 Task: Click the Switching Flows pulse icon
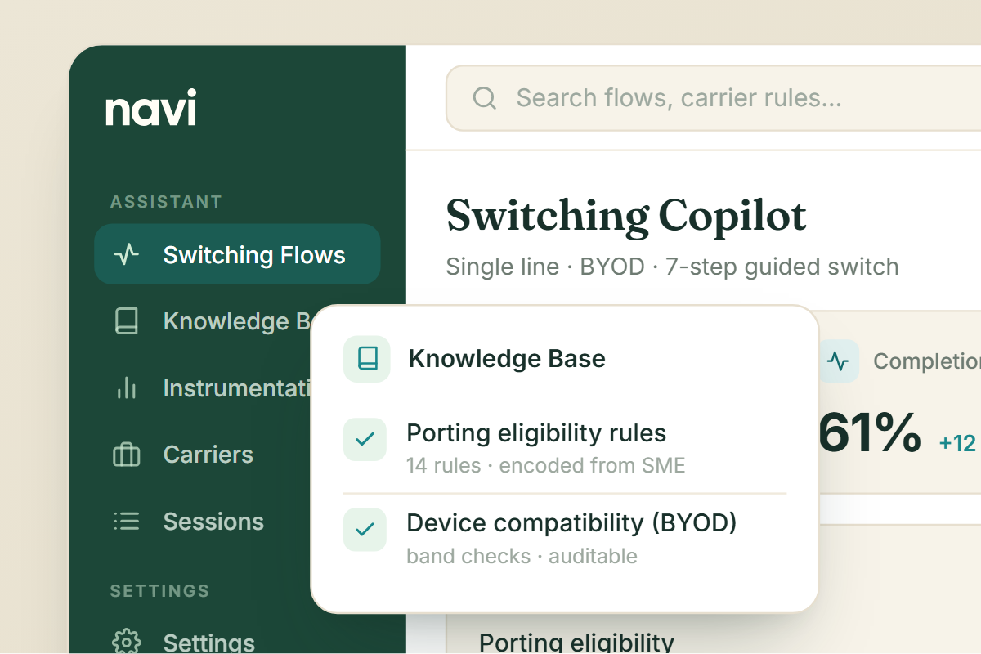(x=126, y=255)
